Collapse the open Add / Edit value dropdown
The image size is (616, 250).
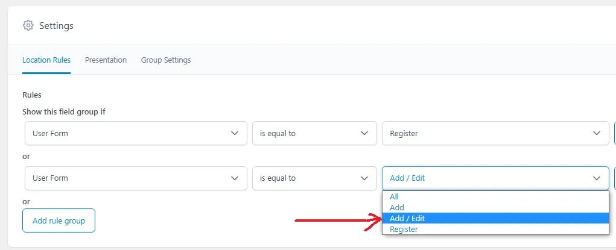click(495, 178)
